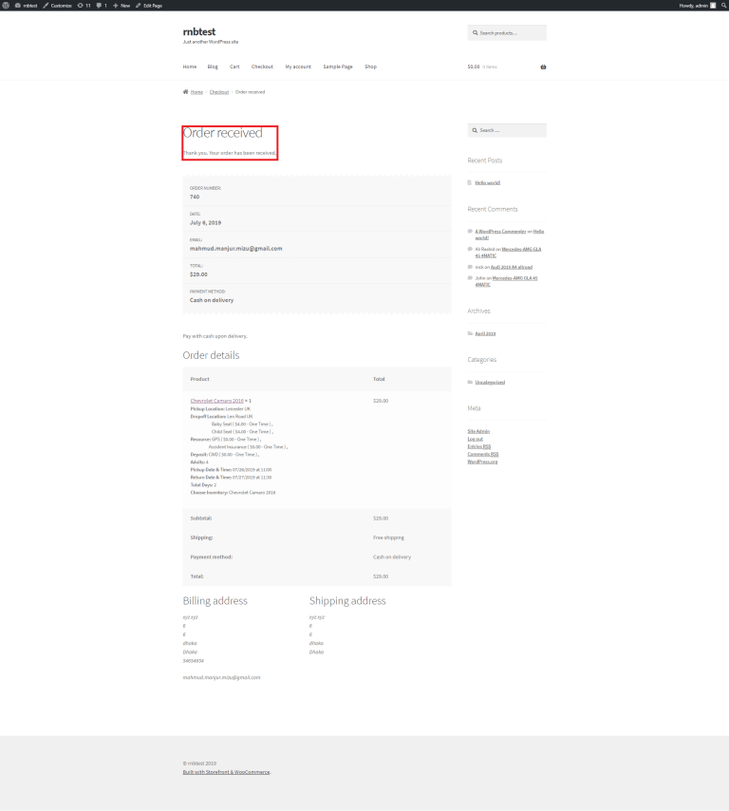
Task: Click the Order details heading
Action: pos(211,355)
